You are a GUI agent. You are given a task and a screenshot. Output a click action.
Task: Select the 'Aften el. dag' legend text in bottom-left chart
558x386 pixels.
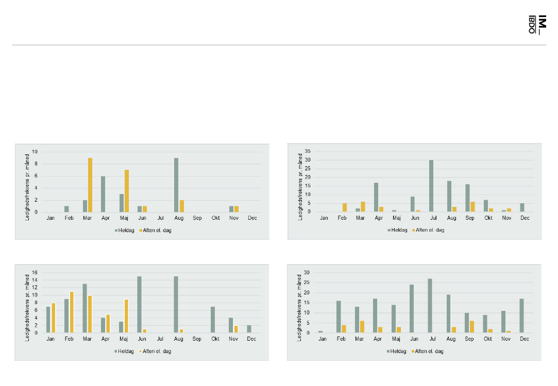coord(157,352)
